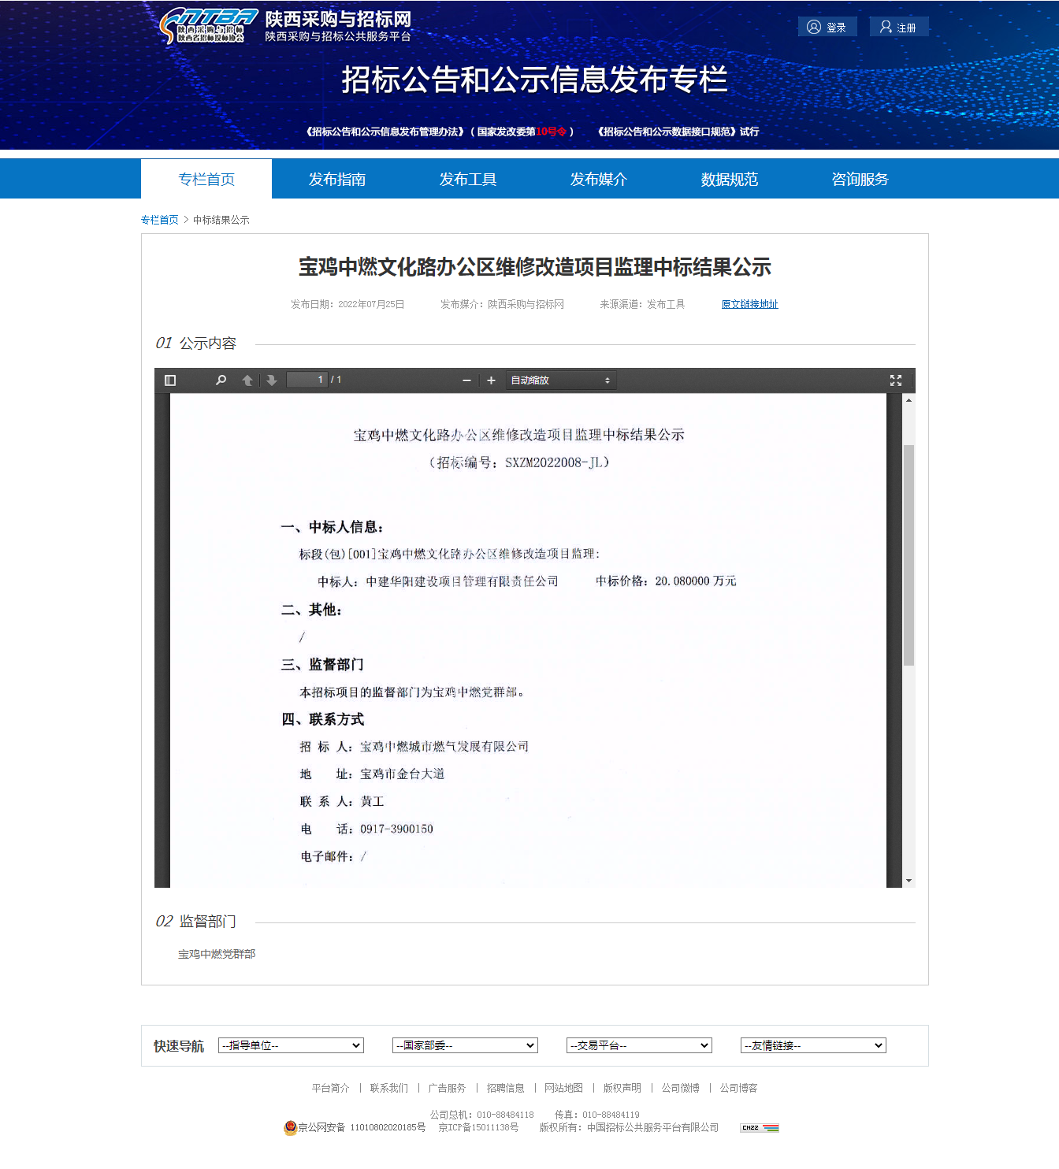
Task: Click the 发布日期: 2022年07月25日 text
Action: point(347,304)
